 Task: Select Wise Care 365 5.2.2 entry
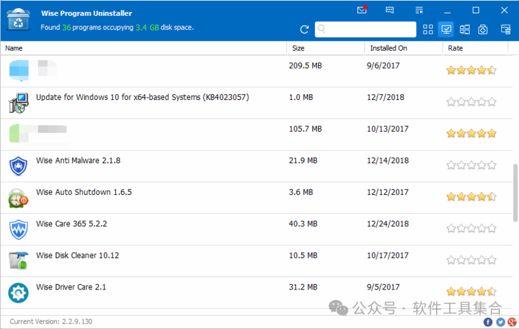(256, 230)
